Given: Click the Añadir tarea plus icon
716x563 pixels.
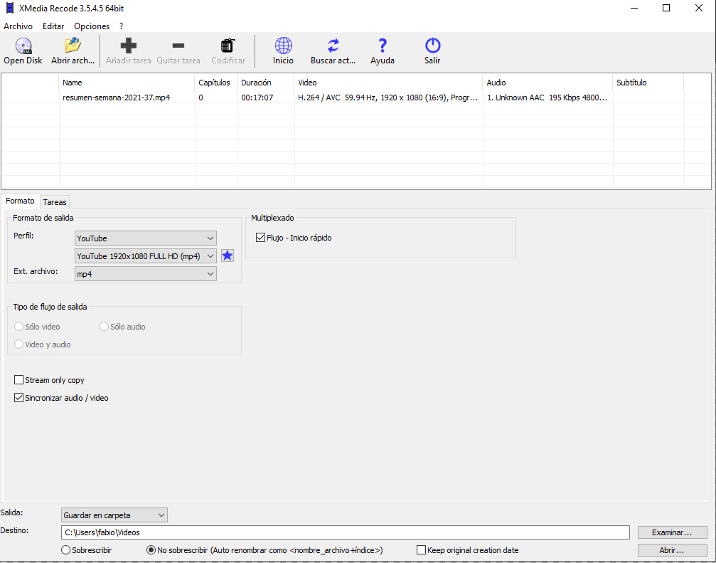Looking at the screenshot, I should point(128,46).
